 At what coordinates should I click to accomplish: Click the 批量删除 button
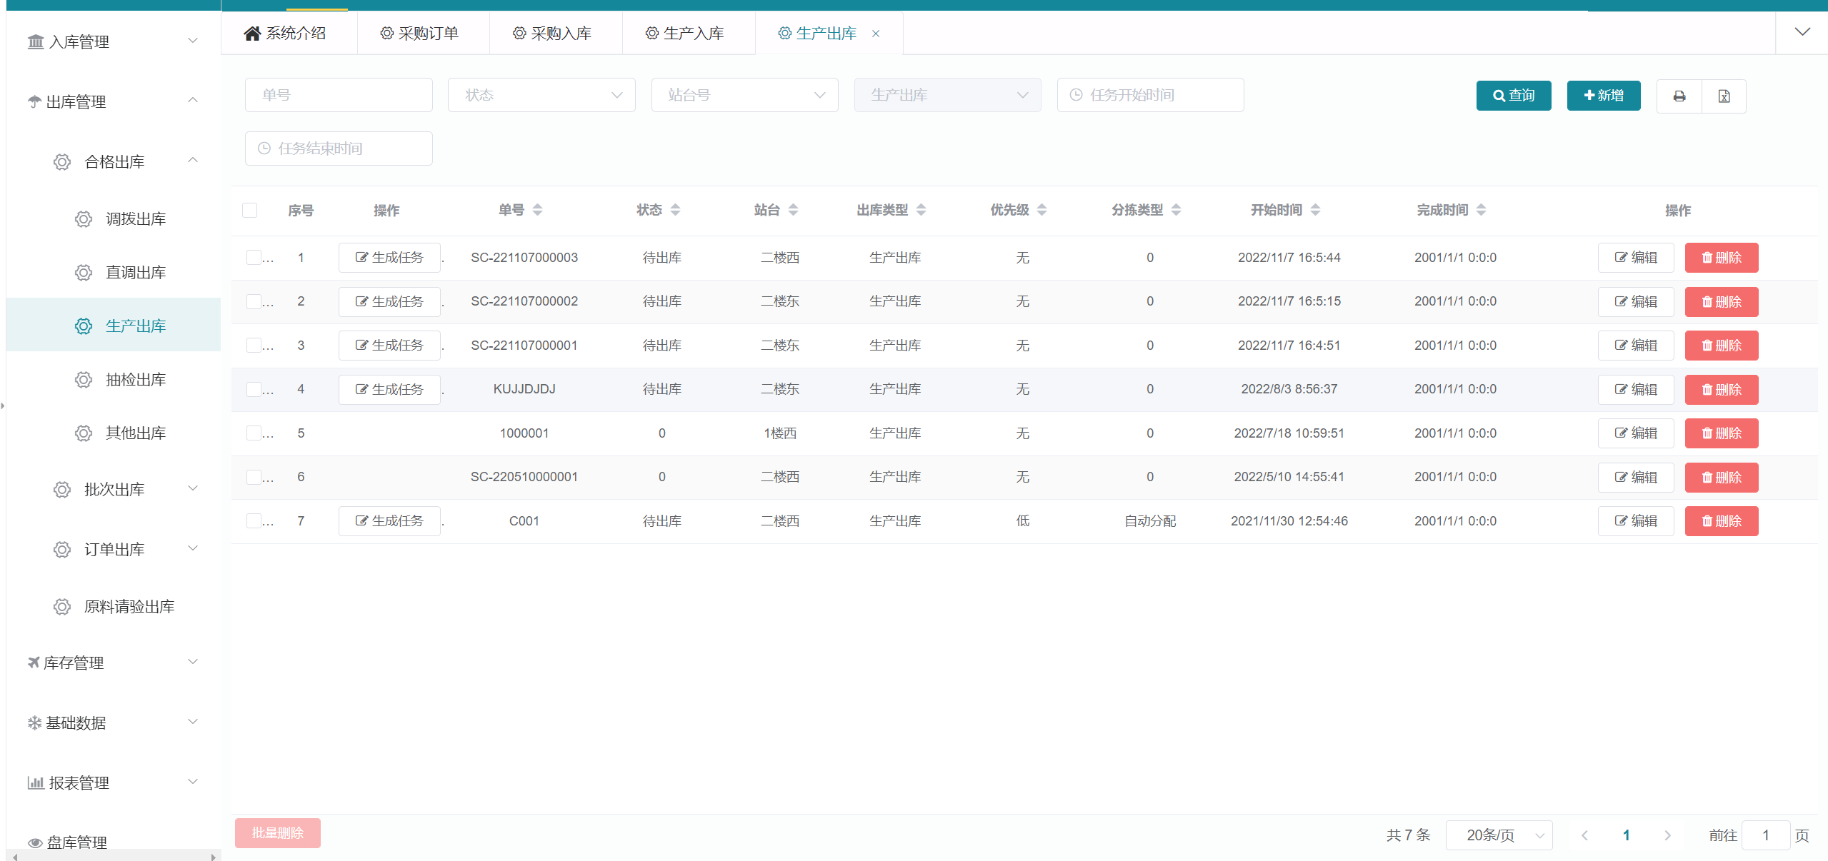278,833
